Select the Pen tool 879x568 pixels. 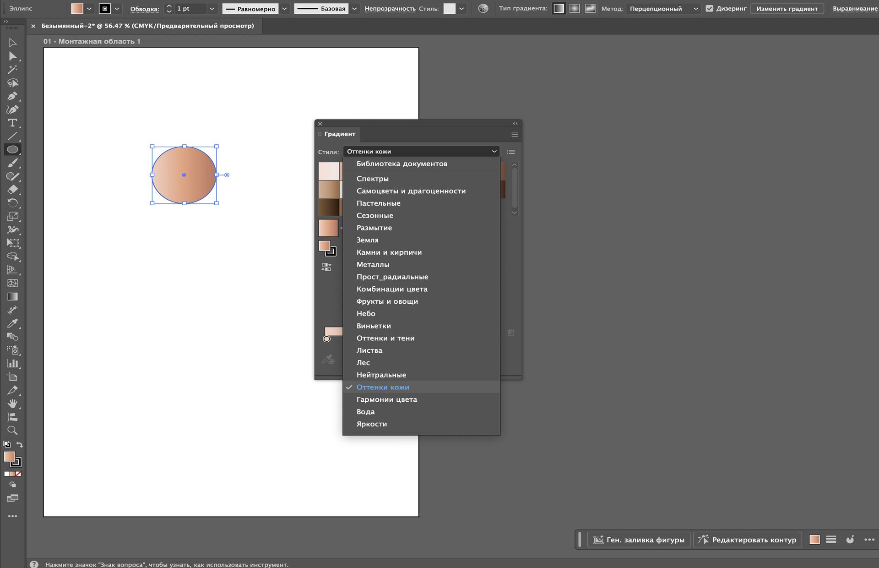tap(12, 96)
